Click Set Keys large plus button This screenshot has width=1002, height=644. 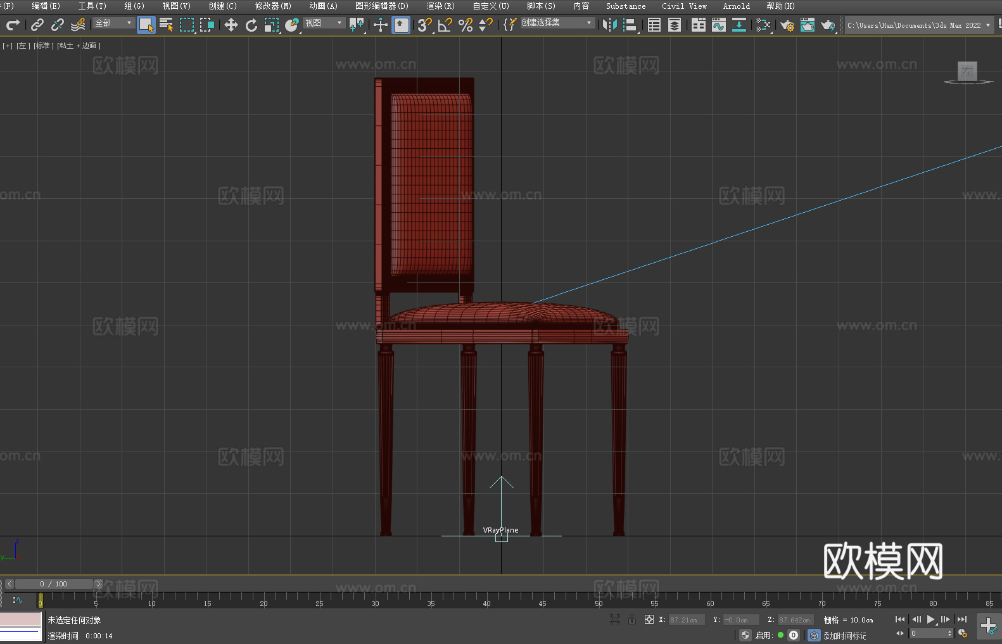click(x=988, y=626)
